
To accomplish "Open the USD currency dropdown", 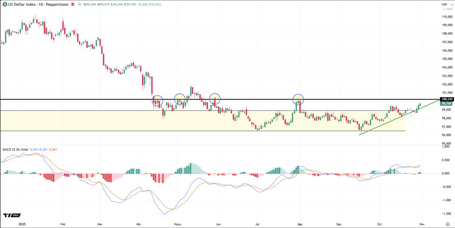I will coord(445,5).
